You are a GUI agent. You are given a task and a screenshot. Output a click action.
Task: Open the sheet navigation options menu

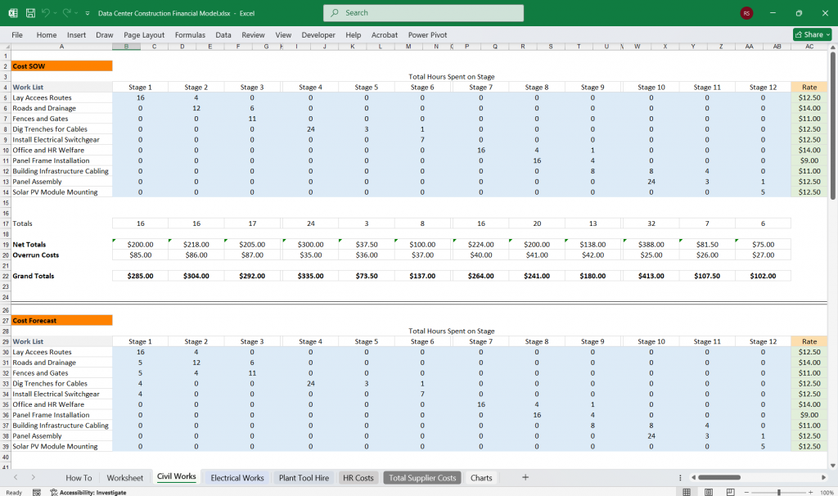pos(680,477)
